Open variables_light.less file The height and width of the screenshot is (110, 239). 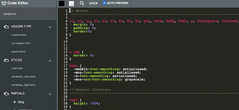pyautogui.click(x=23, y=85)
